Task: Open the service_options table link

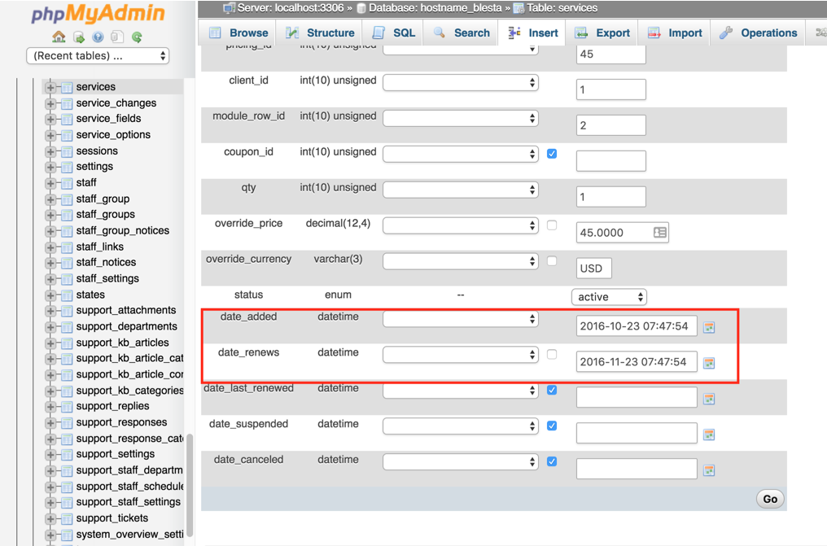Action: (113, 135)
